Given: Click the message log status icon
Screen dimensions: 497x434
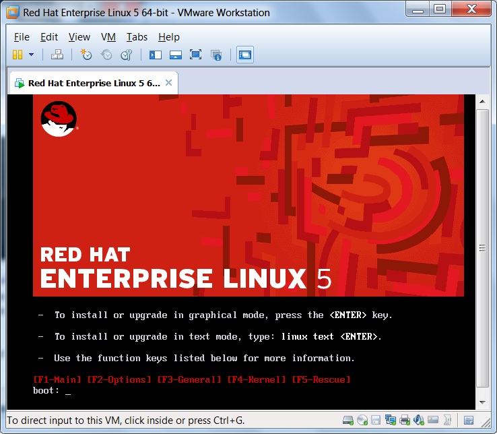Looking at the screenshot, I should click(x=469, y=421).
